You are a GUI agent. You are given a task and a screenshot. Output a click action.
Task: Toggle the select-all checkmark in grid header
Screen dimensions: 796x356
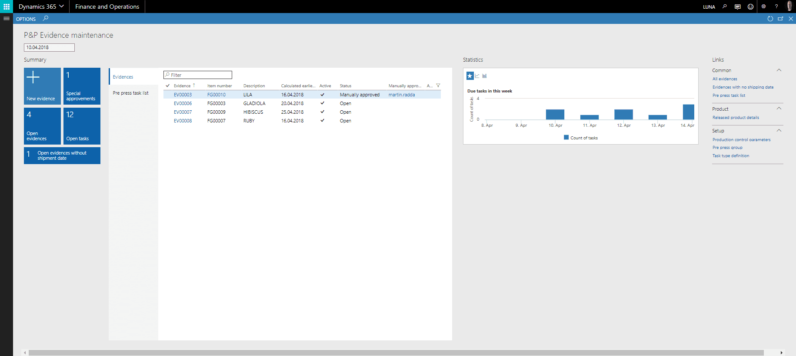tap(167, 86)
